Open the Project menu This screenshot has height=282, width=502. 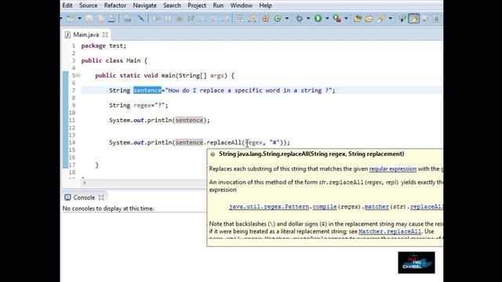pyautogui.click(x=197, y=5)
